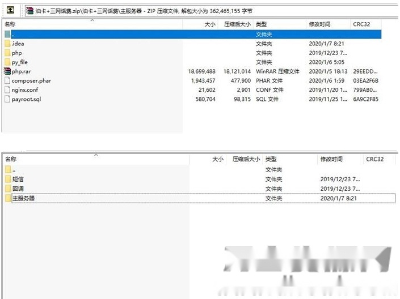The width and height of the screenshot is (400, 299).
Task: Click the parent folder icon in lower list
Action: 8,170
